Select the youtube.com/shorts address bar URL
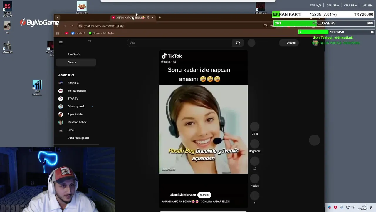This screenshot has height=212, width=376. click(x=104, y=26)
